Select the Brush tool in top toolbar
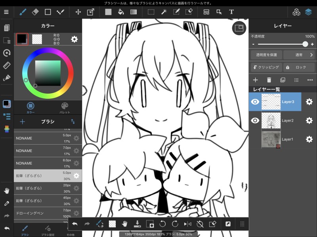 coord(23,12)
